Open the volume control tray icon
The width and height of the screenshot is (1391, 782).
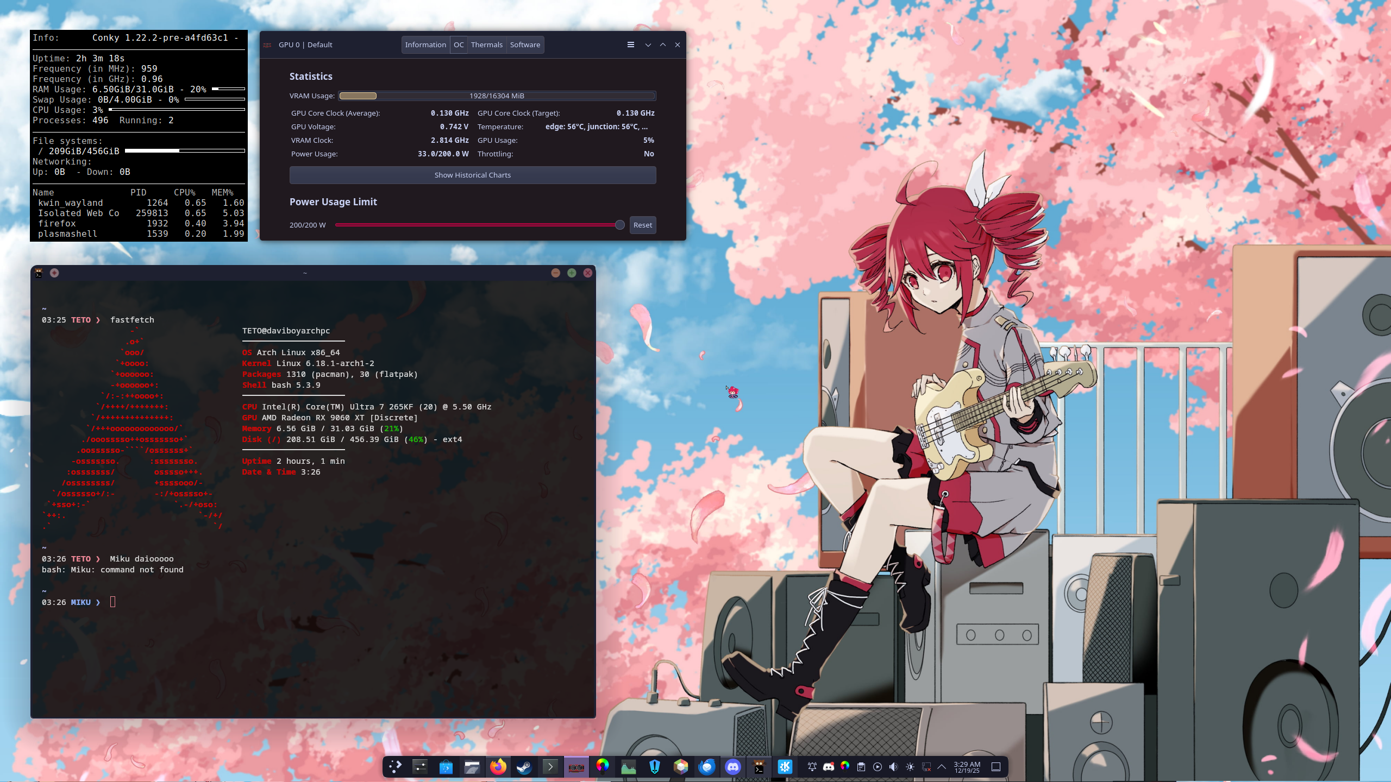click(x=894, y=766)
